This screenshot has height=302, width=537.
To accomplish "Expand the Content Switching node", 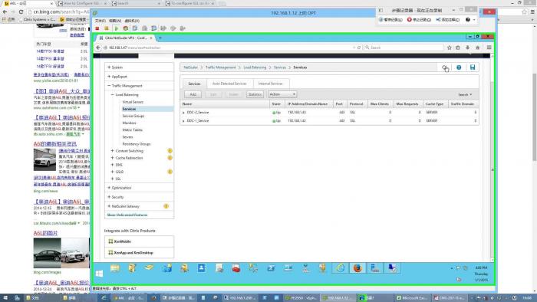I will tap(112, 151).
